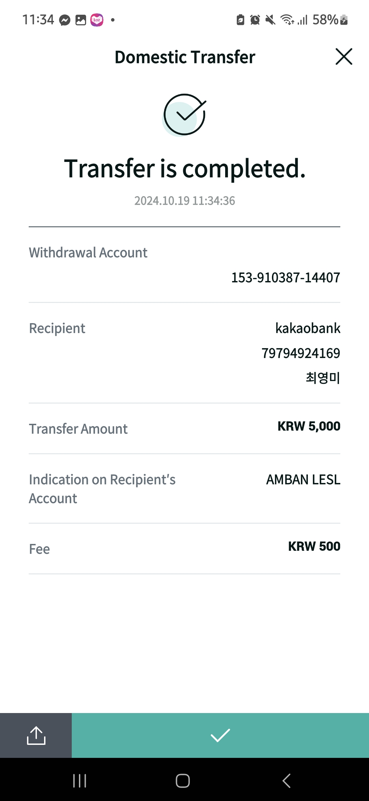369x801 pixels.
Task: Tap the gallery notification icon
Action: point(81,20)
